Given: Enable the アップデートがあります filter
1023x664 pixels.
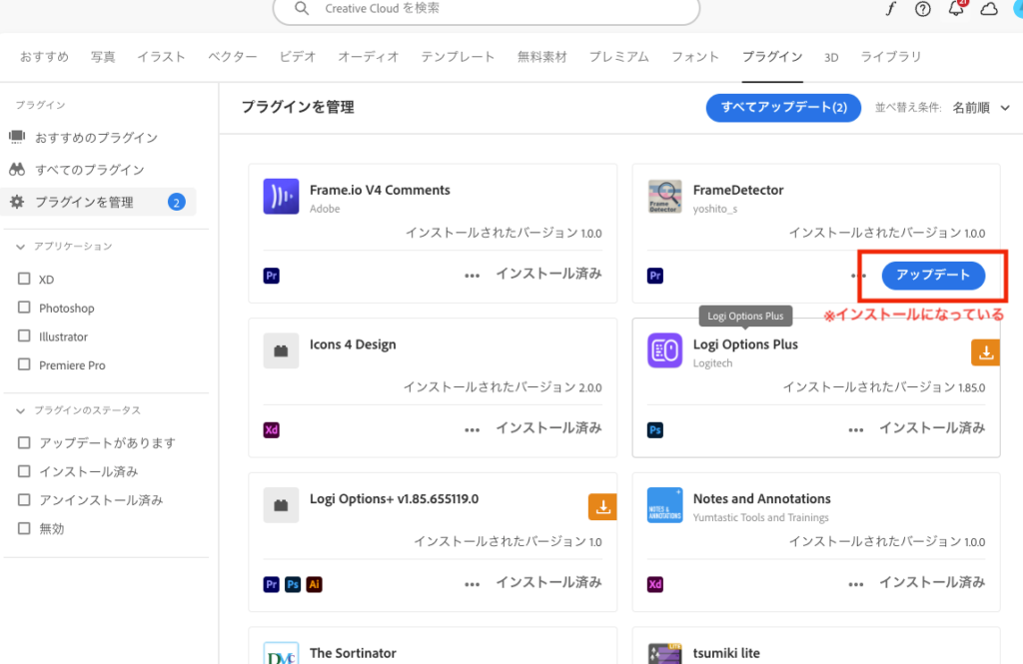Looking at the screenshot, I should 24,443.
